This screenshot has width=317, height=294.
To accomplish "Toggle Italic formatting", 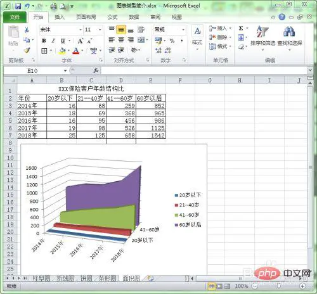I will (53, 41).
